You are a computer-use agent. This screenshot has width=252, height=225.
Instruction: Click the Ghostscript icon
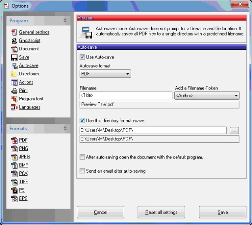point(14,41)
